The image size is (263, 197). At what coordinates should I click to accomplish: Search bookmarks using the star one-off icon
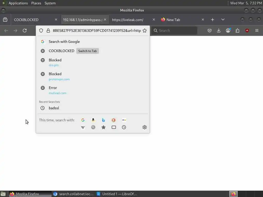click(104, 127)
